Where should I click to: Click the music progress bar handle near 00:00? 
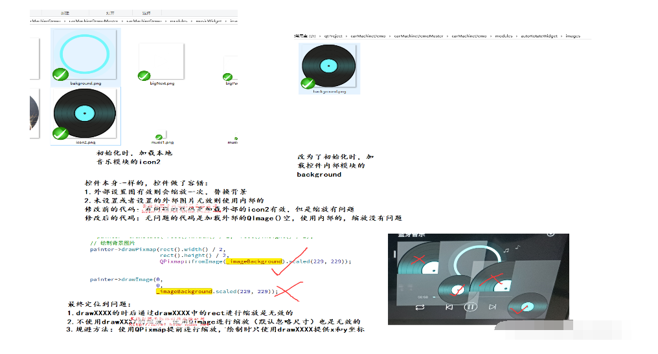434,297
